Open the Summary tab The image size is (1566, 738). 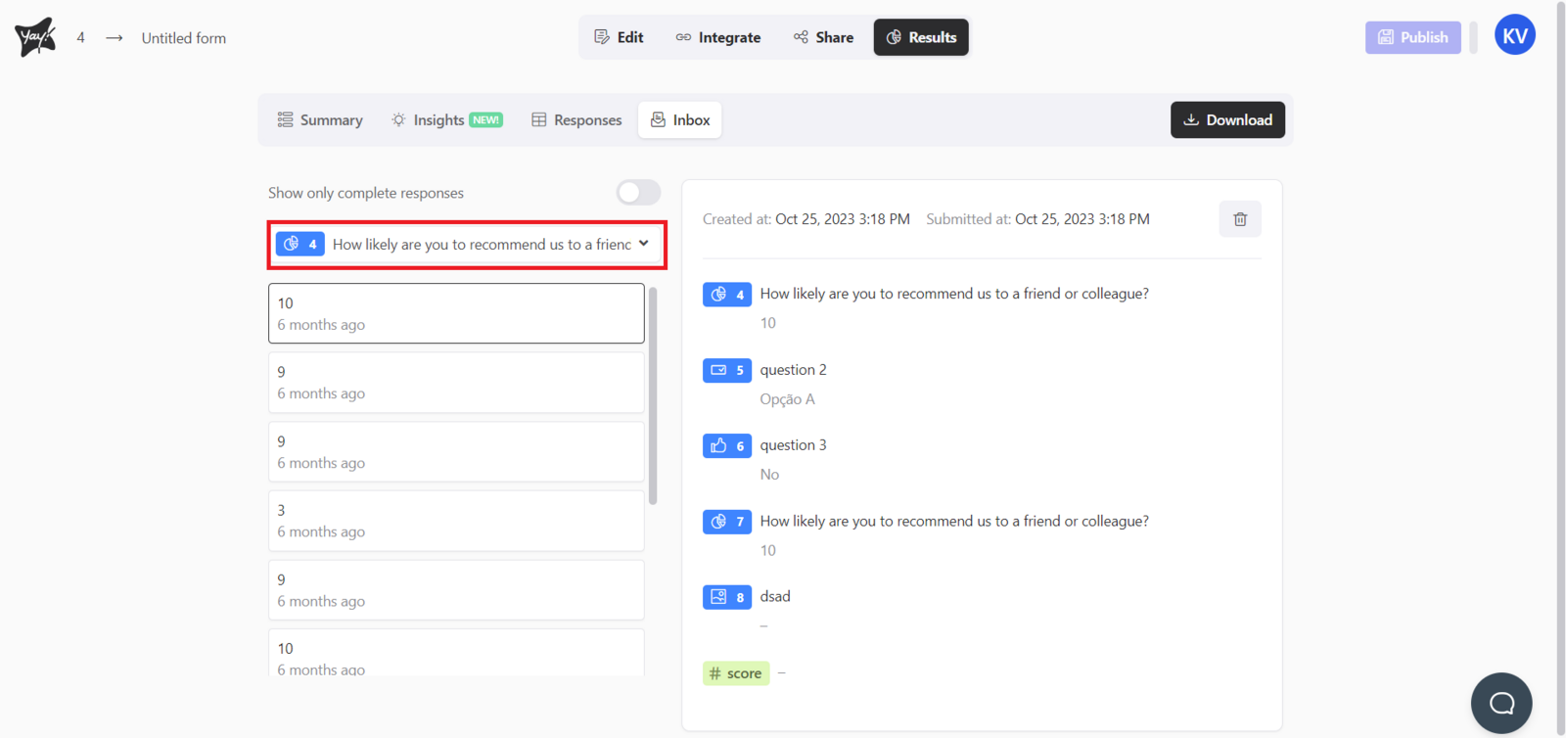coord(320,120)
